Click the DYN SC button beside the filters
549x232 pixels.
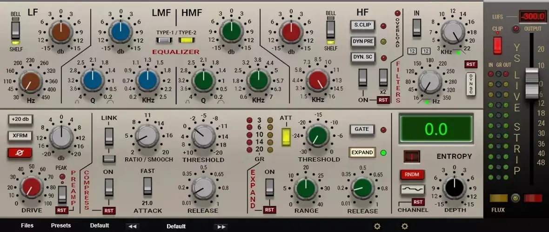click(470, 84)
